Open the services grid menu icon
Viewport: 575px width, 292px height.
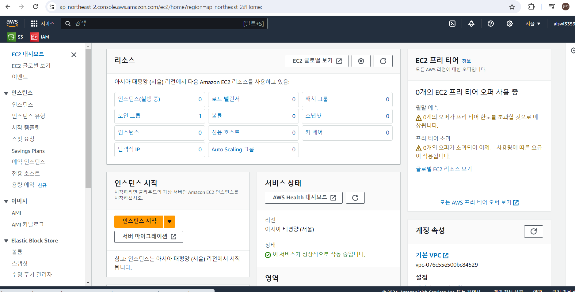tap(34, 24)
